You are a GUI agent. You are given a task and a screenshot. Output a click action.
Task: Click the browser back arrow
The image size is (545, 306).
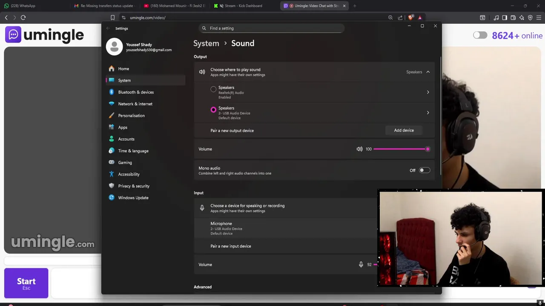coord(6,17)
